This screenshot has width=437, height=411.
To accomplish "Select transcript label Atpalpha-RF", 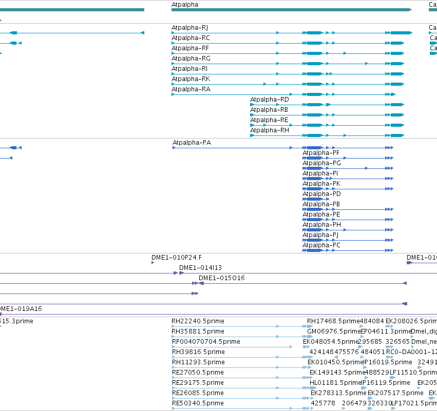I will [190, 48].
